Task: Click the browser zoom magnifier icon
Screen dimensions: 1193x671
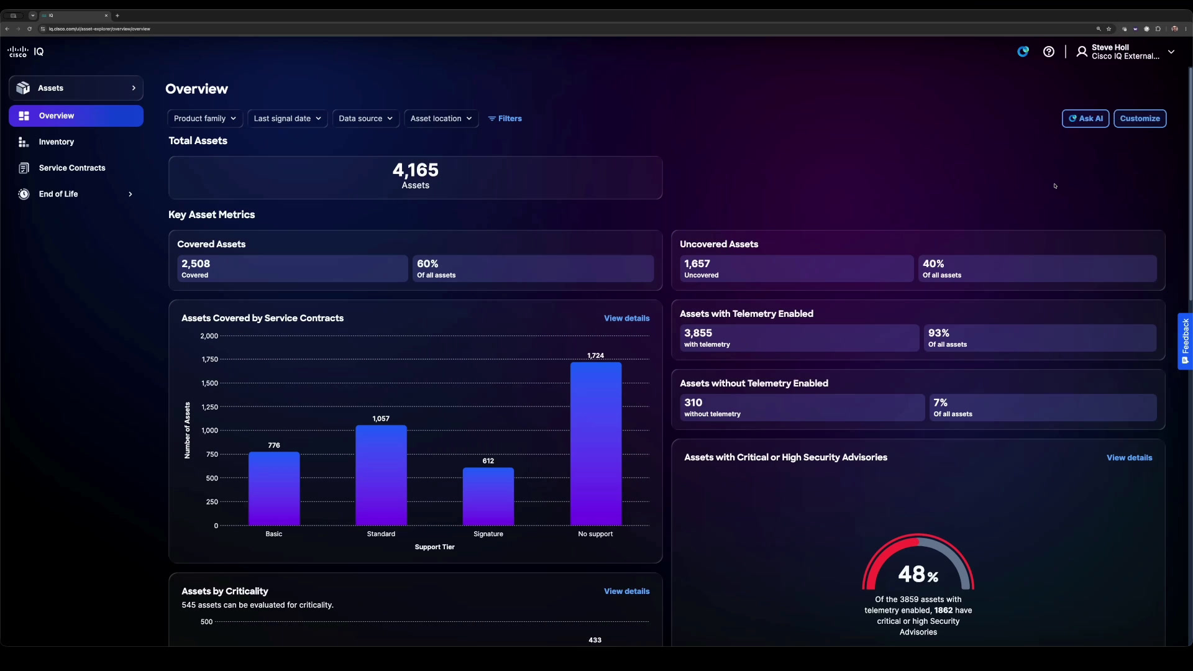Action: pos(1099,29)
